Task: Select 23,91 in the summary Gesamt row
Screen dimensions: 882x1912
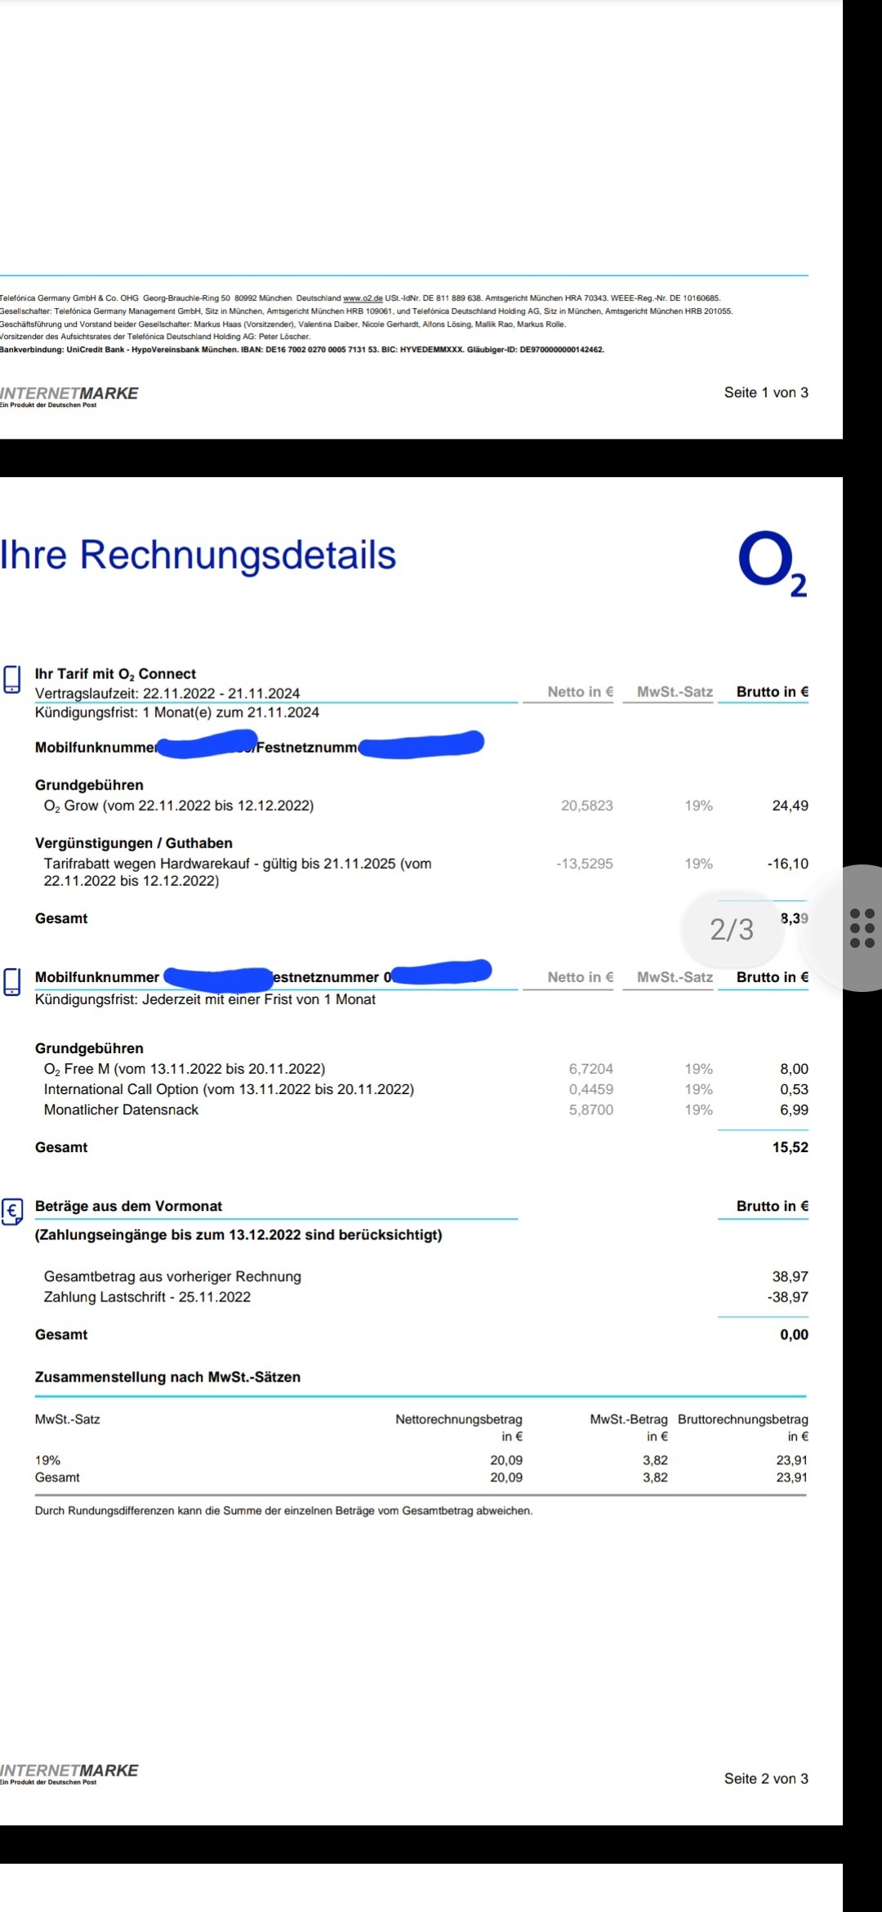Action: coord(791,1477)
